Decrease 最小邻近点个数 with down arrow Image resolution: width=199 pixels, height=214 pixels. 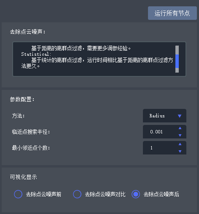[x=180, y=152]
